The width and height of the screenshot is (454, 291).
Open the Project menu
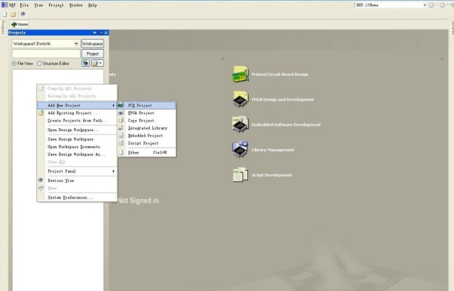[x=56, y=5]
